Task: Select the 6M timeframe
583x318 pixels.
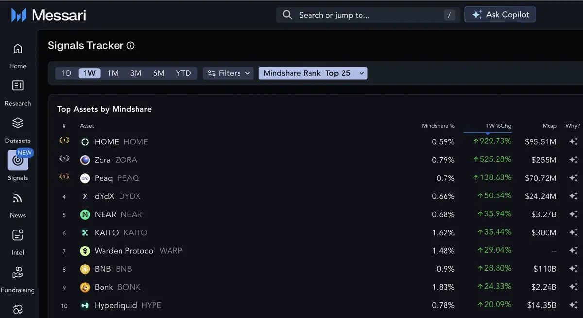Action: pos(158,73)
